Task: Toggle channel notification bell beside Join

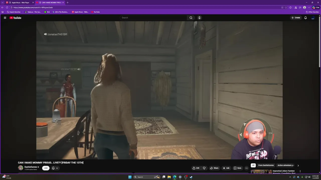Action: click(53, 168)
